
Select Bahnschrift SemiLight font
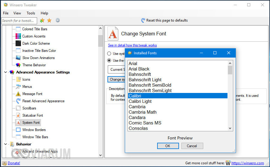tap(178, 91)
